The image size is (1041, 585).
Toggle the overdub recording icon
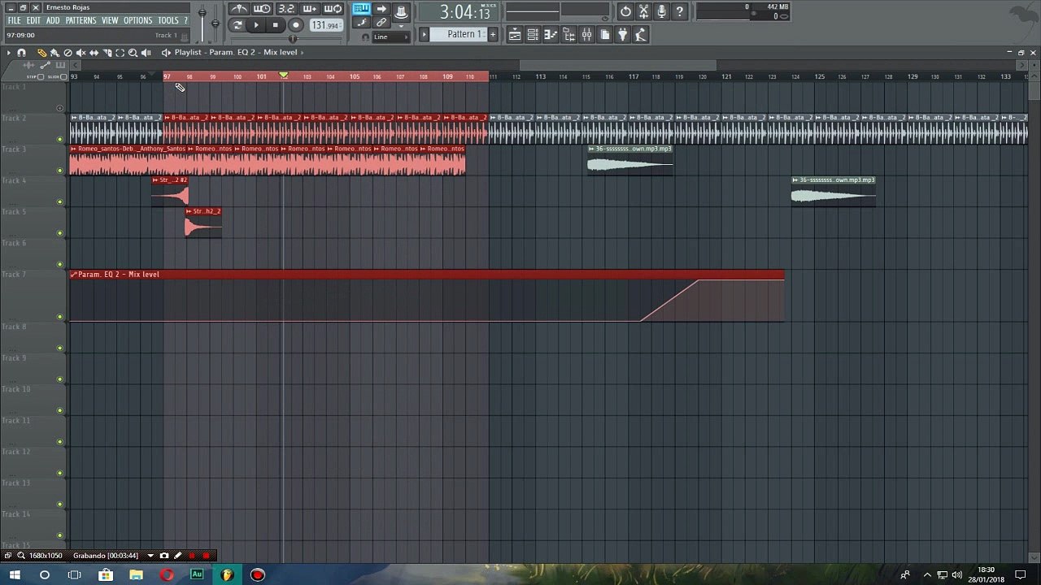[x=309, y=9]
